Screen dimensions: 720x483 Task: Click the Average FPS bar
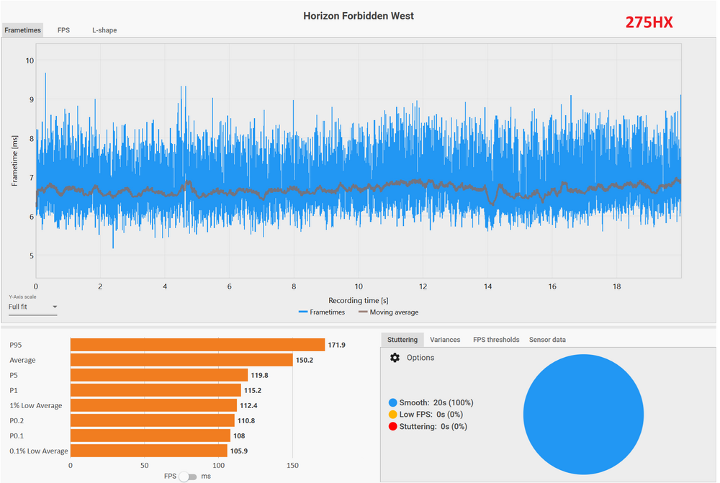pyautogui.click(x=181, y=360)
